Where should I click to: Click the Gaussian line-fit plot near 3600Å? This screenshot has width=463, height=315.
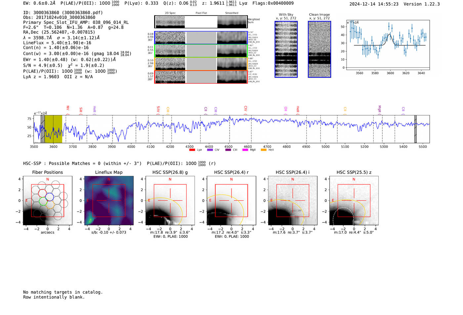pyautogui.click(x=388, y=45)
